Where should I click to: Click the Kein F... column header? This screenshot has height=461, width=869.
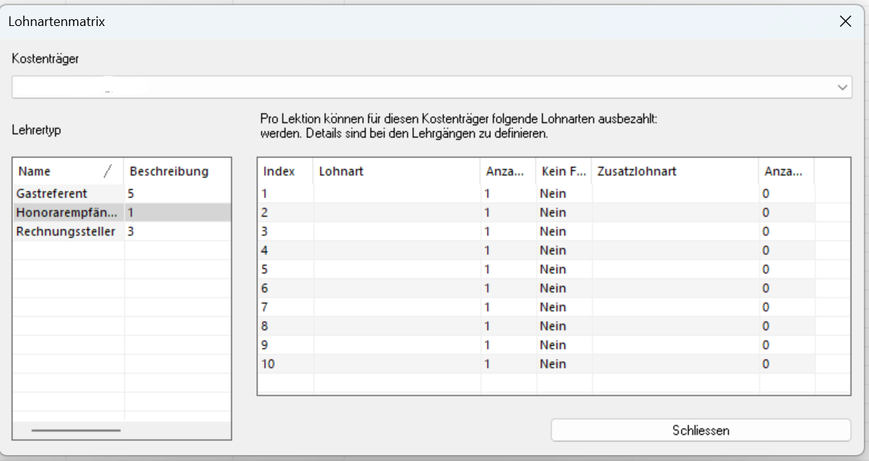[563, 171]
